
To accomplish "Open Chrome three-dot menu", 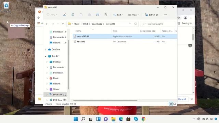I will point(191,18).
